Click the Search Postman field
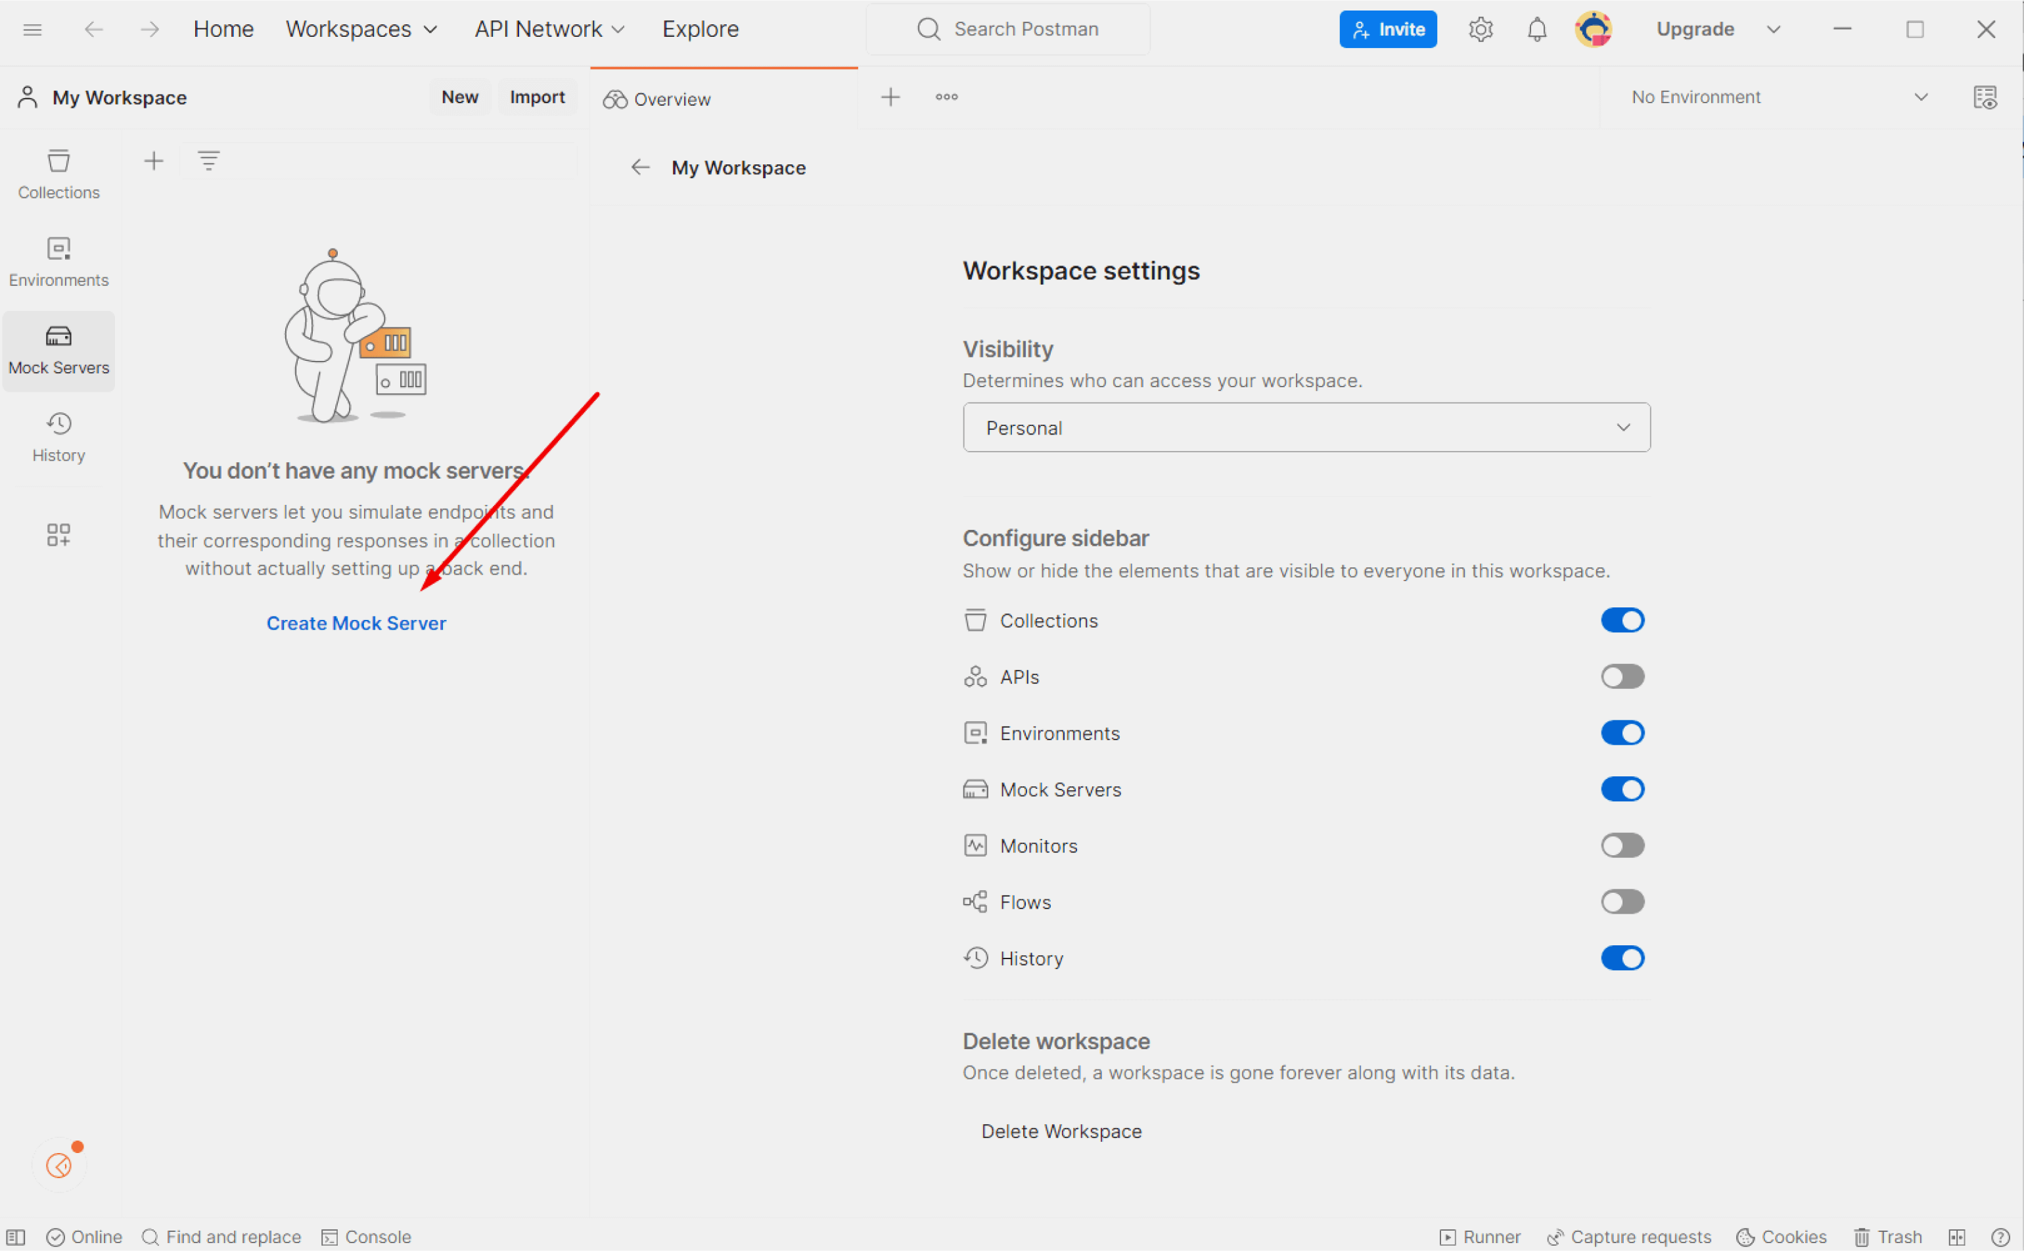This screenshot has width=2024, height=1251. click(x=1007, y=30)
